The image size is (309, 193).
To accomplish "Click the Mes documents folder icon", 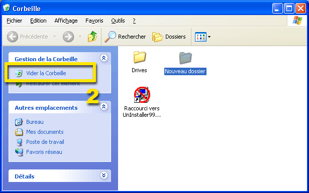I will click(19, 132).
